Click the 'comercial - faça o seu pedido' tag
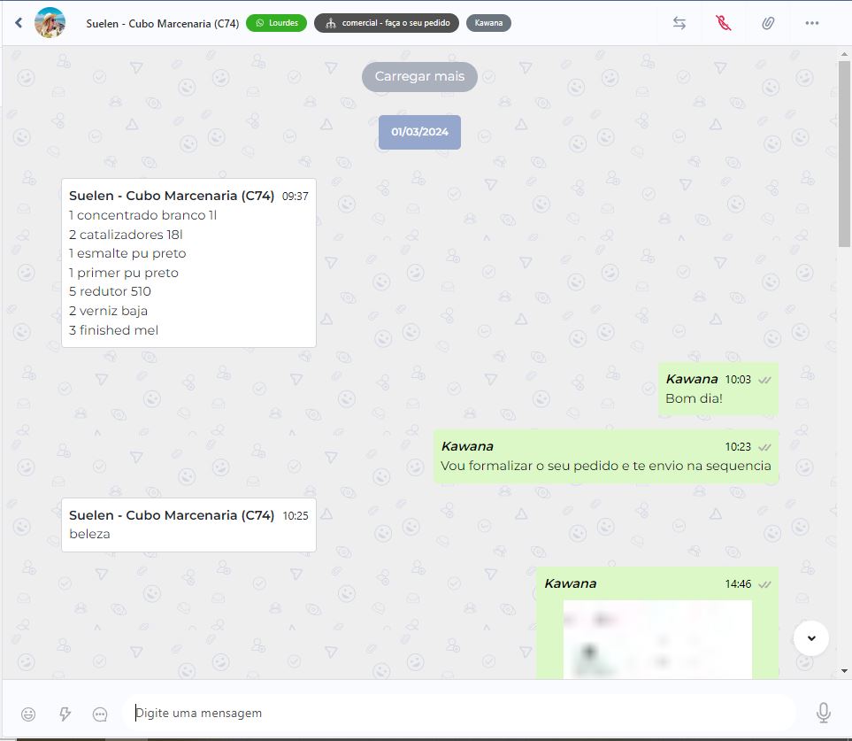Image resolution: width=852 pixels, height=741 pixels. (x=386, y=23)
